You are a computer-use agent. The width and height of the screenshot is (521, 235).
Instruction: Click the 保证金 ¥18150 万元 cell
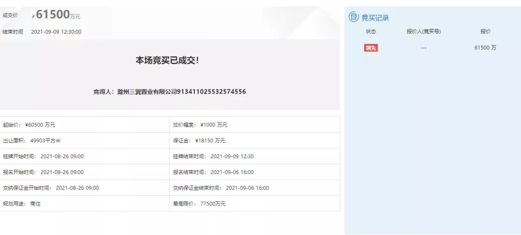pyautogui.click(x=199, y=141)
